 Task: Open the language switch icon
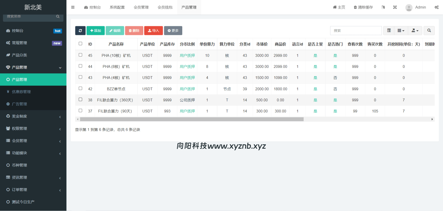tap(383, 7)
